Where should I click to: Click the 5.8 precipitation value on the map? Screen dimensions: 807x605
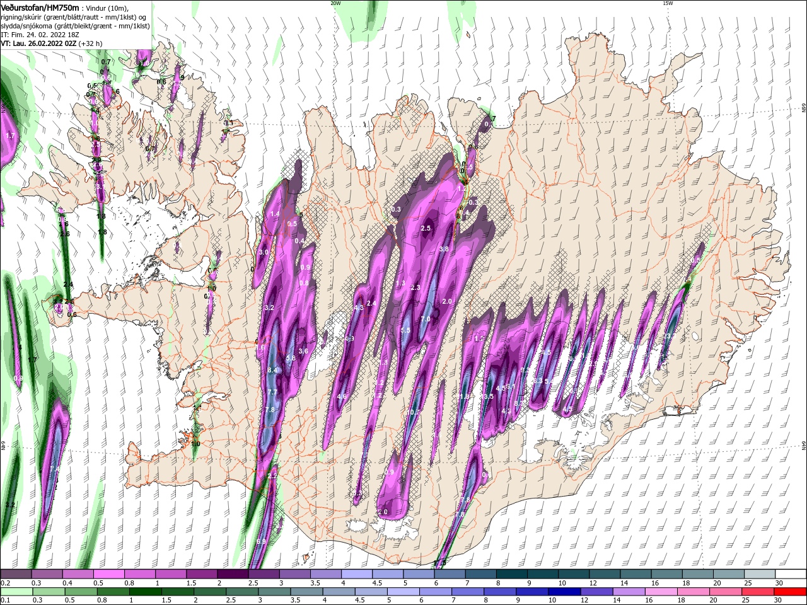[291, 358]
